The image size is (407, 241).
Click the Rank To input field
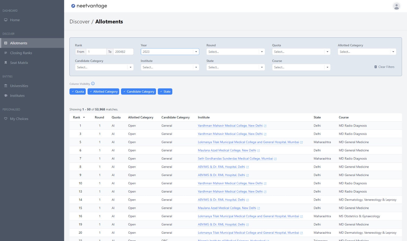(x=123, y=52)
